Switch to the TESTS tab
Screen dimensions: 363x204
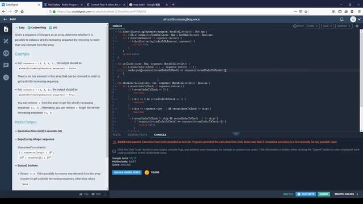click(x=117, y=135)
